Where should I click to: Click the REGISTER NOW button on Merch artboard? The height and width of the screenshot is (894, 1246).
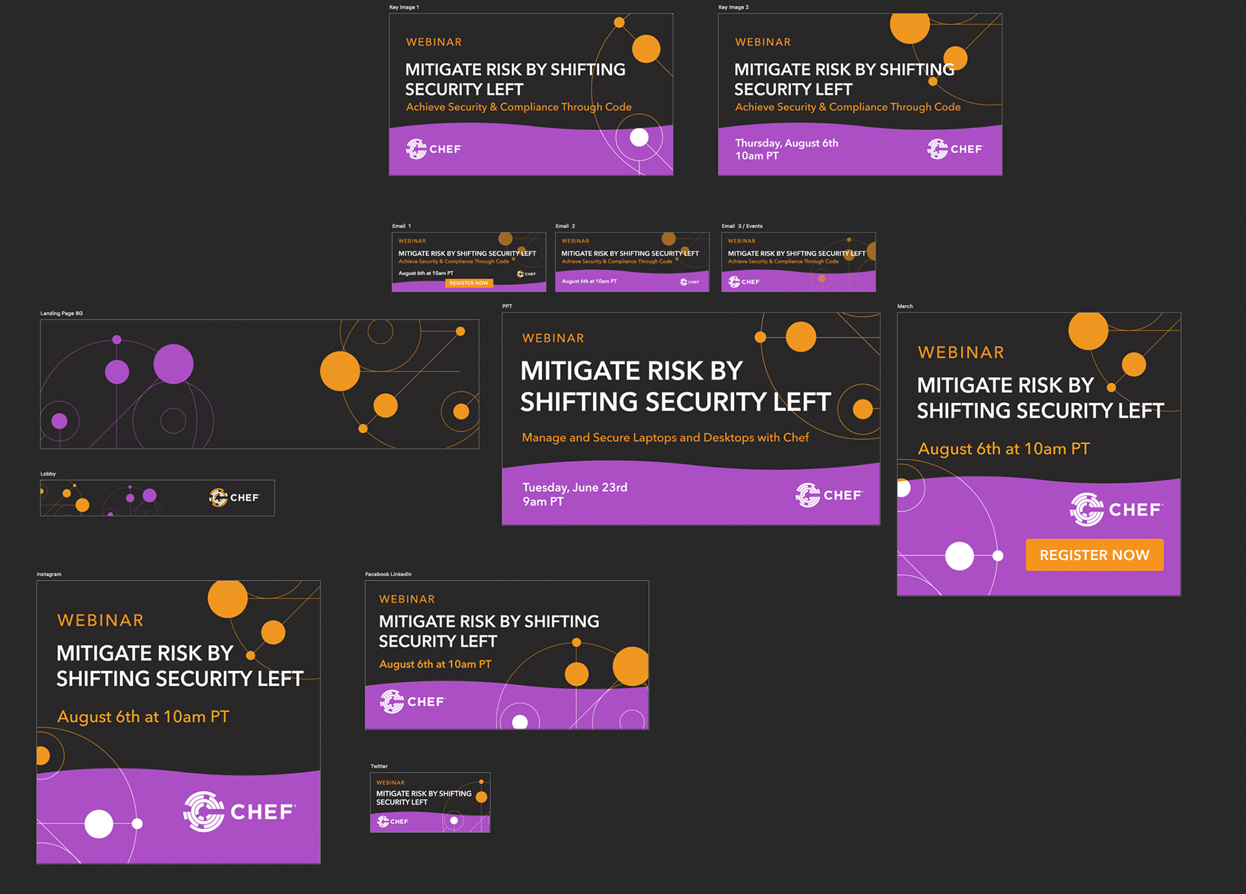1094,555
